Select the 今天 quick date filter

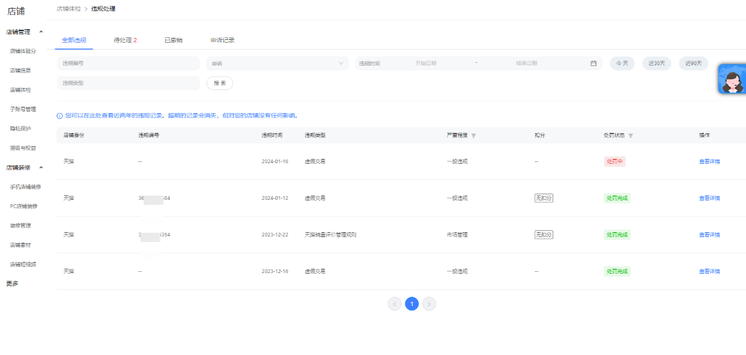pos(622,63)
